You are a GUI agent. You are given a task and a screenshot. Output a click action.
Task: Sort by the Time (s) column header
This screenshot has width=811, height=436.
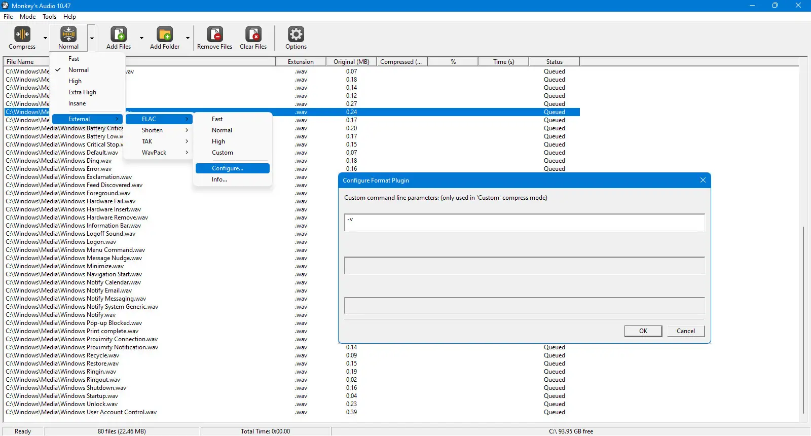[x=503, y=62]
